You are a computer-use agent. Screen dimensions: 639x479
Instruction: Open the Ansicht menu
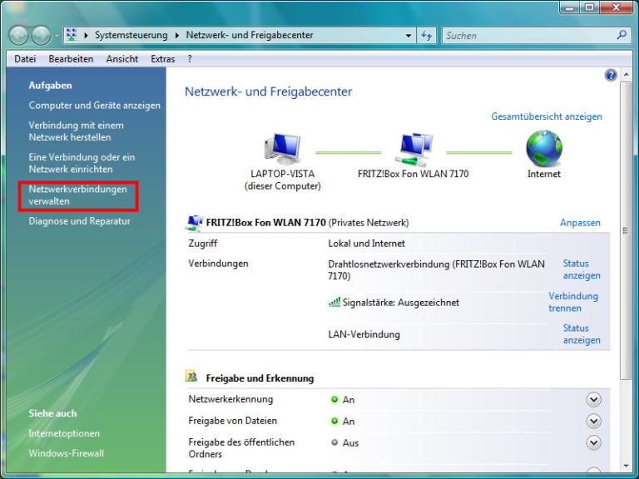point(122,59)
